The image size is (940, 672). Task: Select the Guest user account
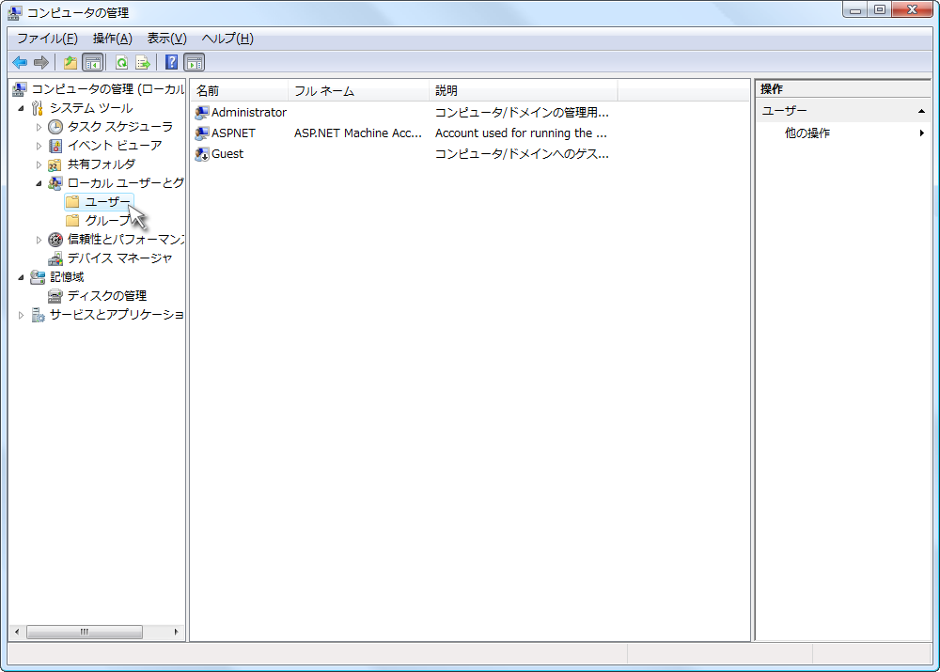[227, 154]
